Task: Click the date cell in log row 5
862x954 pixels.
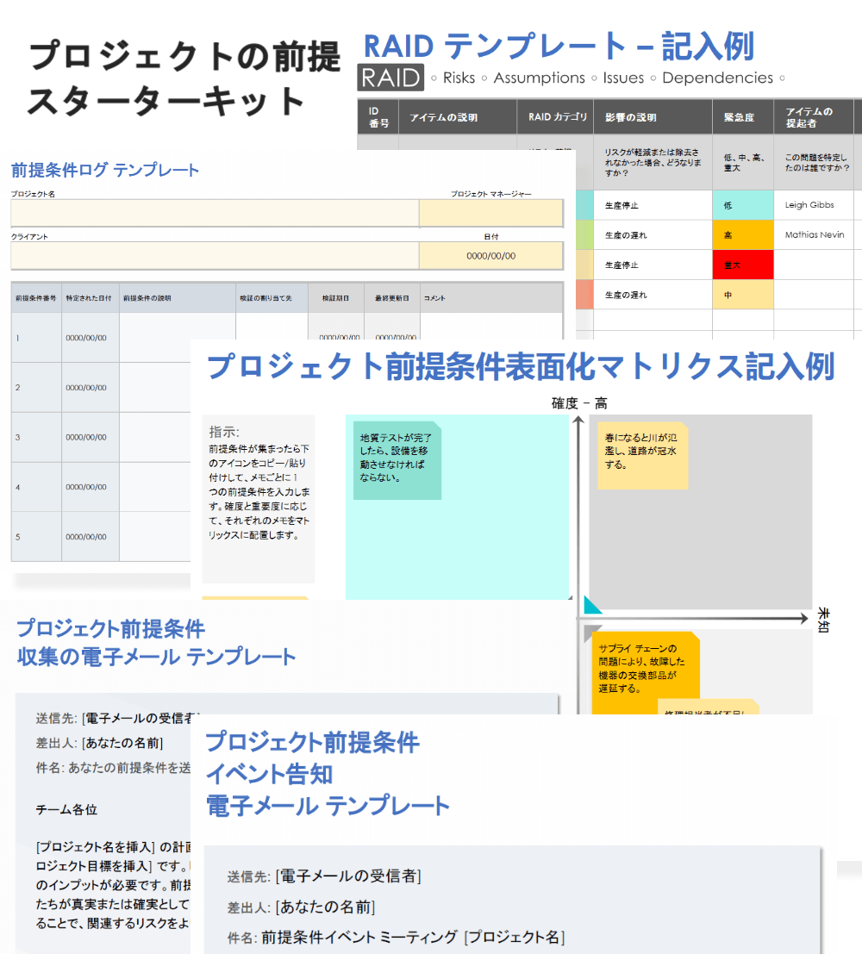Action: pos(91,537)
